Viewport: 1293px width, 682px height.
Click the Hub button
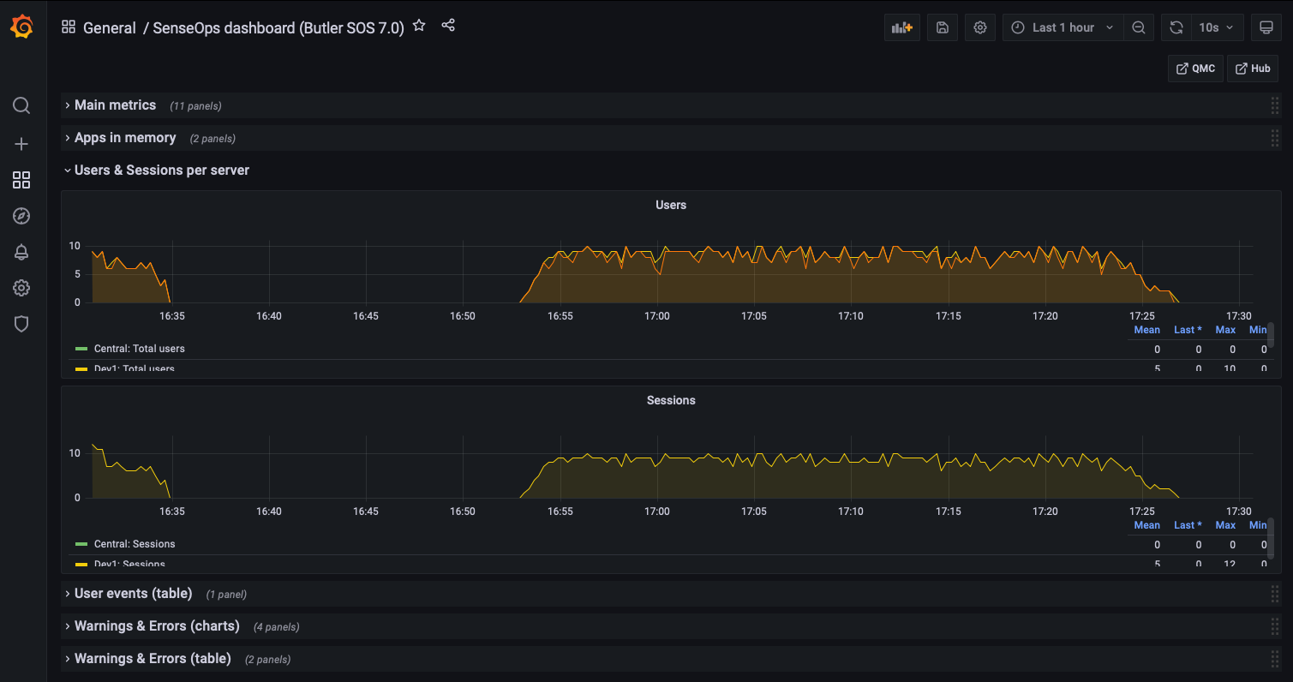1252,68
